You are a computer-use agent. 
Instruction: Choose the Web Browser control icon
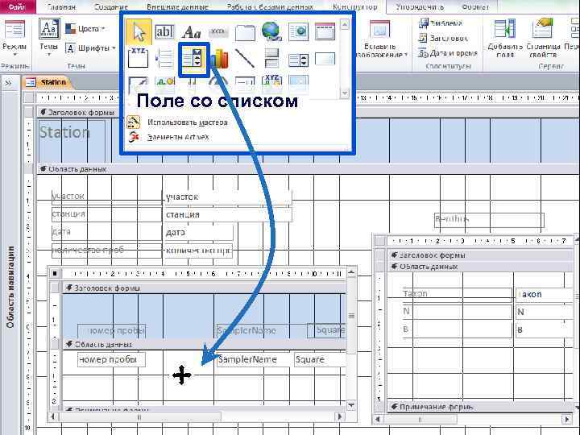pyautogui.click(x=298, y=31)
